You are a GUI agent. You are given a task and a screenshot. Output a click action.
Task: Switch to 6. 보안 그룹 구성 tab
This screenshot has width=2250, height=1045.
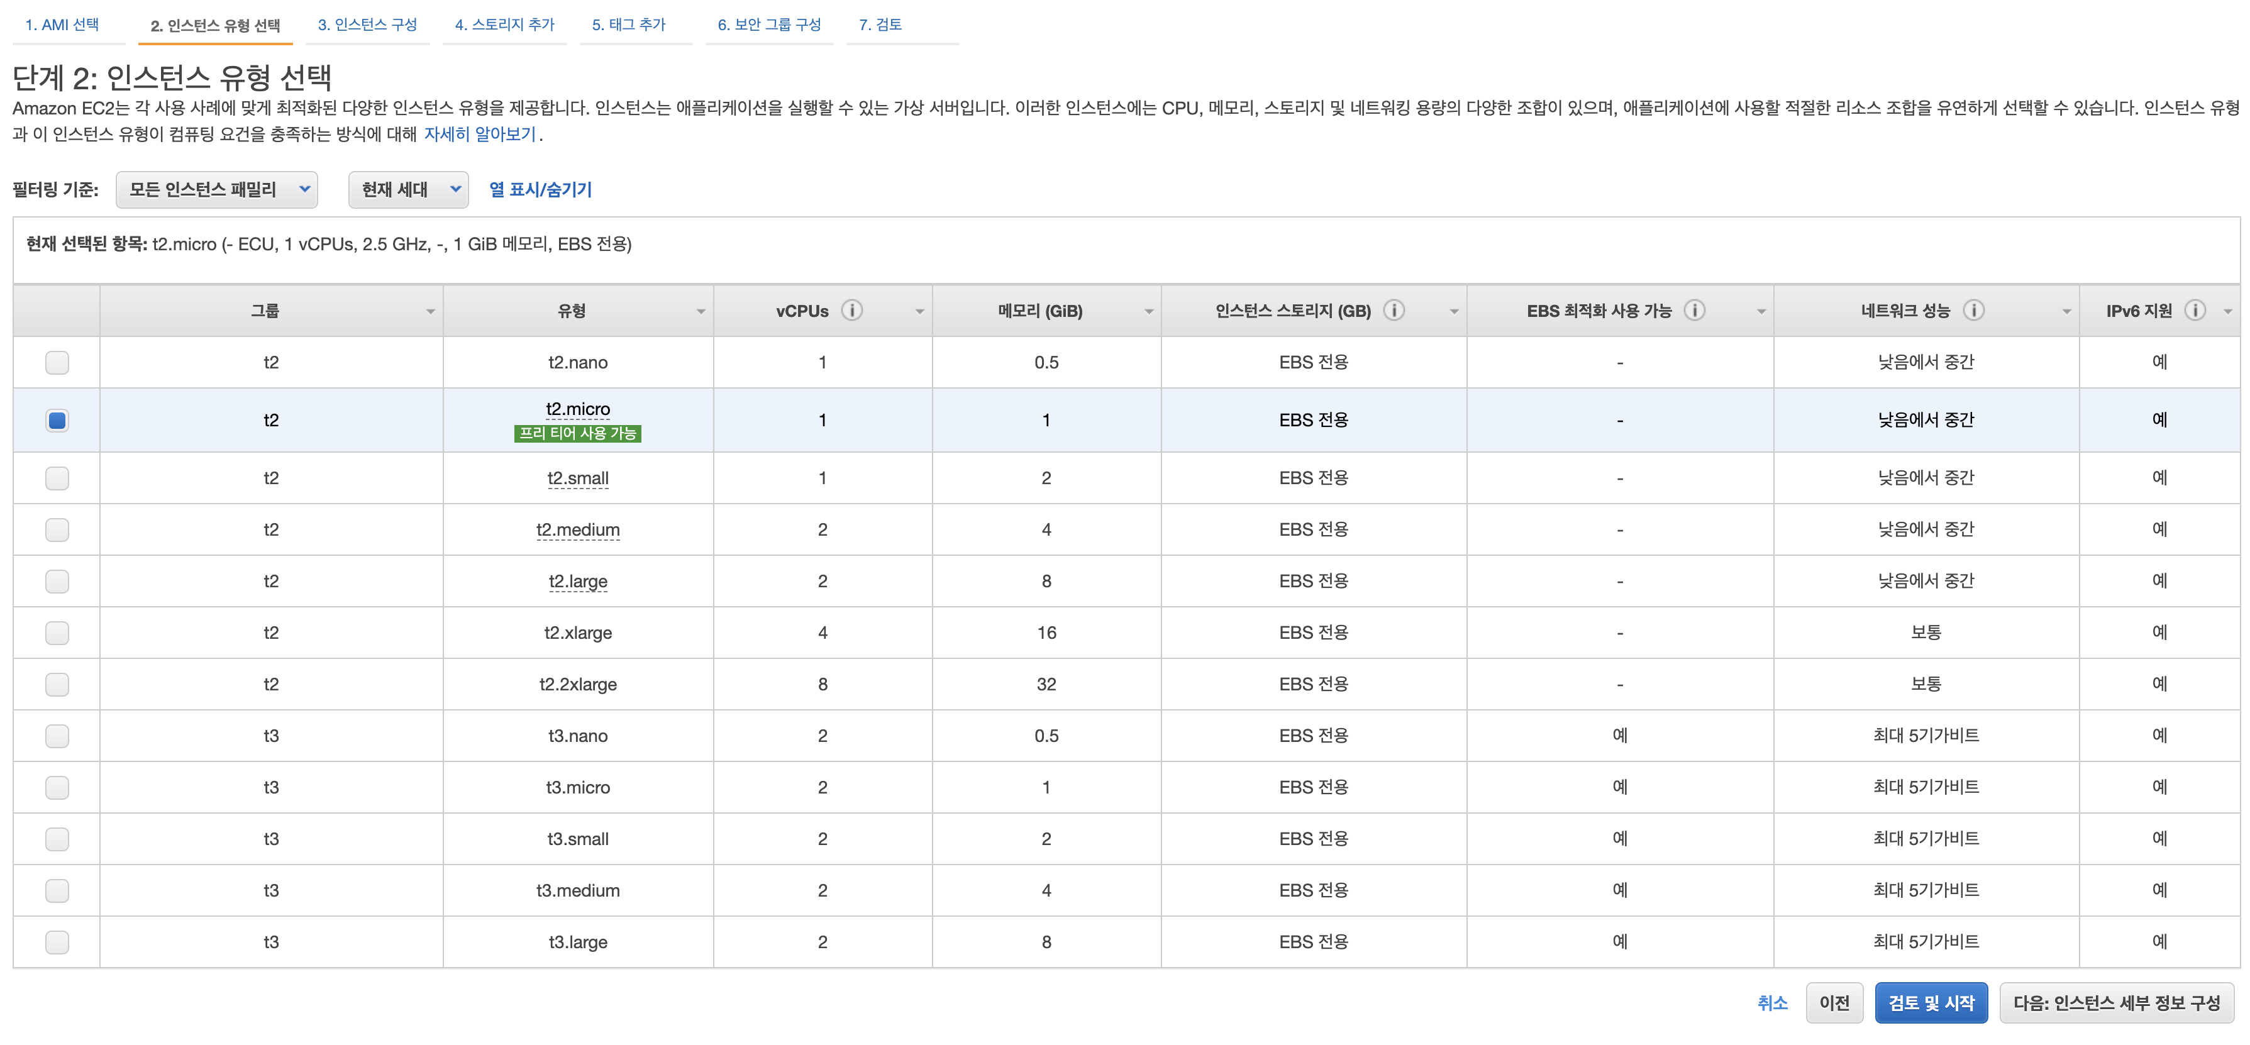[x=768, y=25]
